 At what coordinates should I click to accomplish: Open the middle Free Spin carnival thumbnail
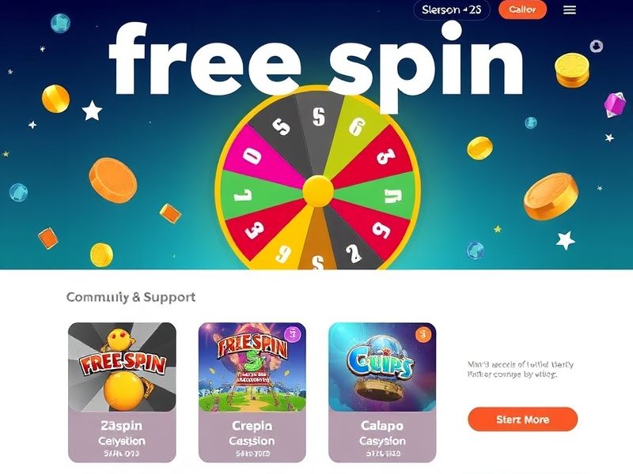click(x=252, y=367)
